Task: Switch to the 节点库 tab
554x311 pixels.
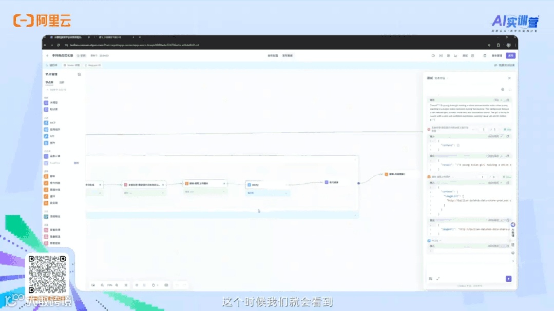Action: tap(49, 82)
